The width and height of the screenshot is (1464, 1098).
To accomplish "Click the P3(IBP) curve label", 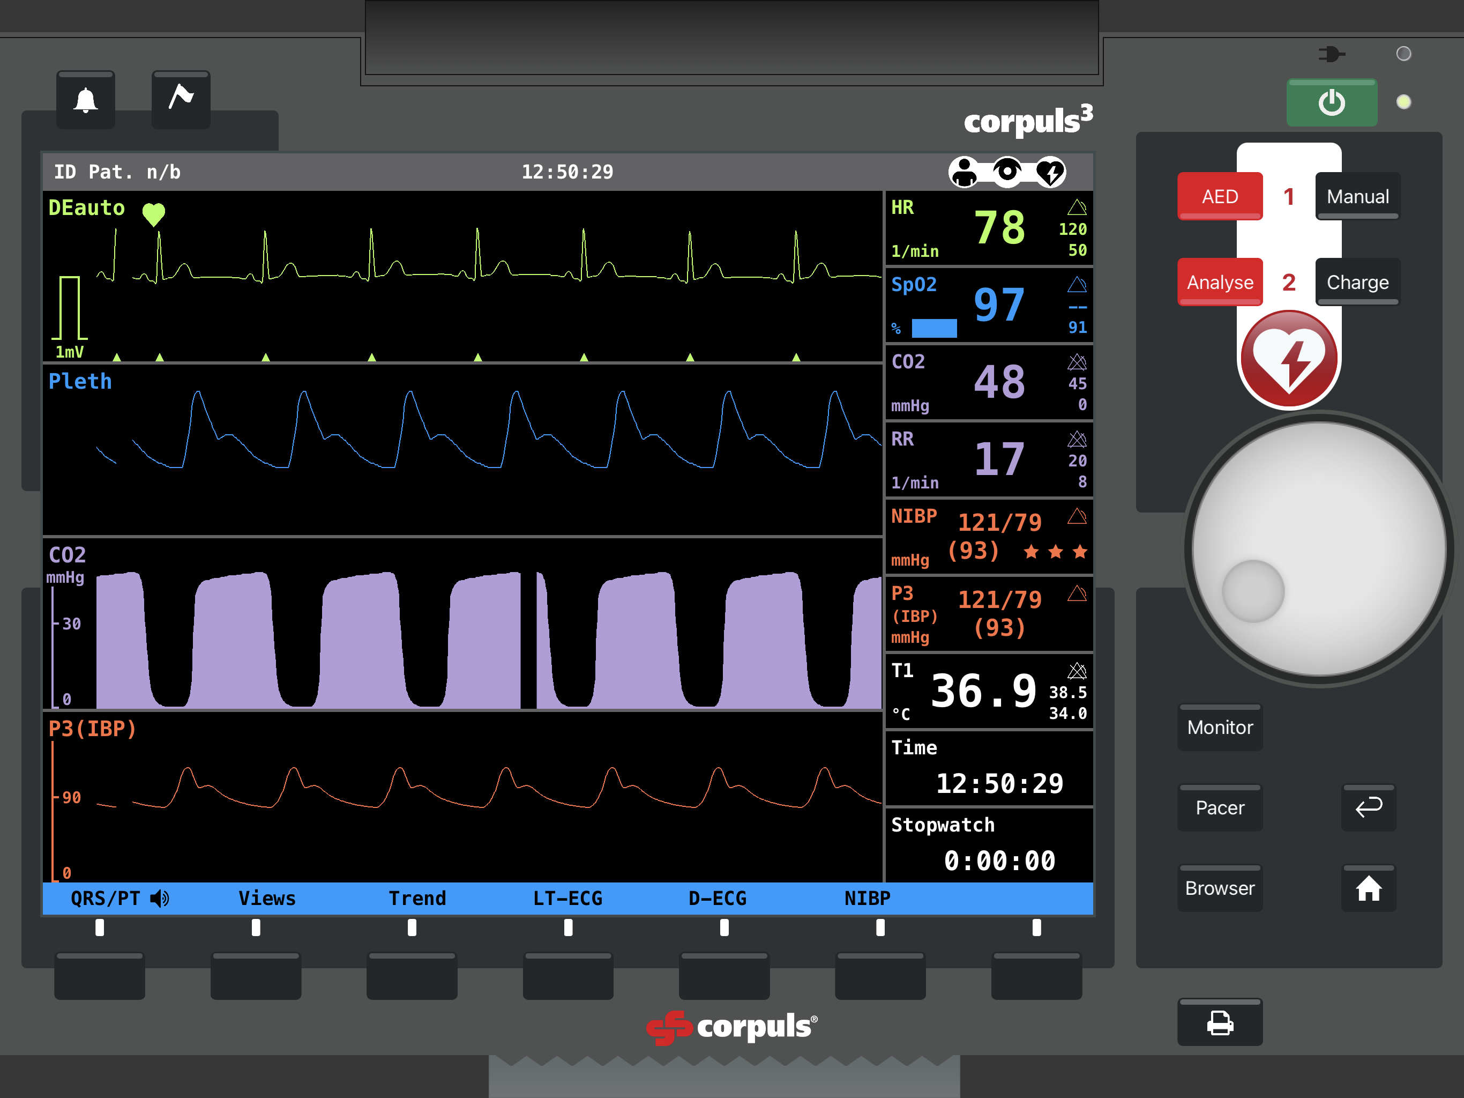I will [92, 729].
